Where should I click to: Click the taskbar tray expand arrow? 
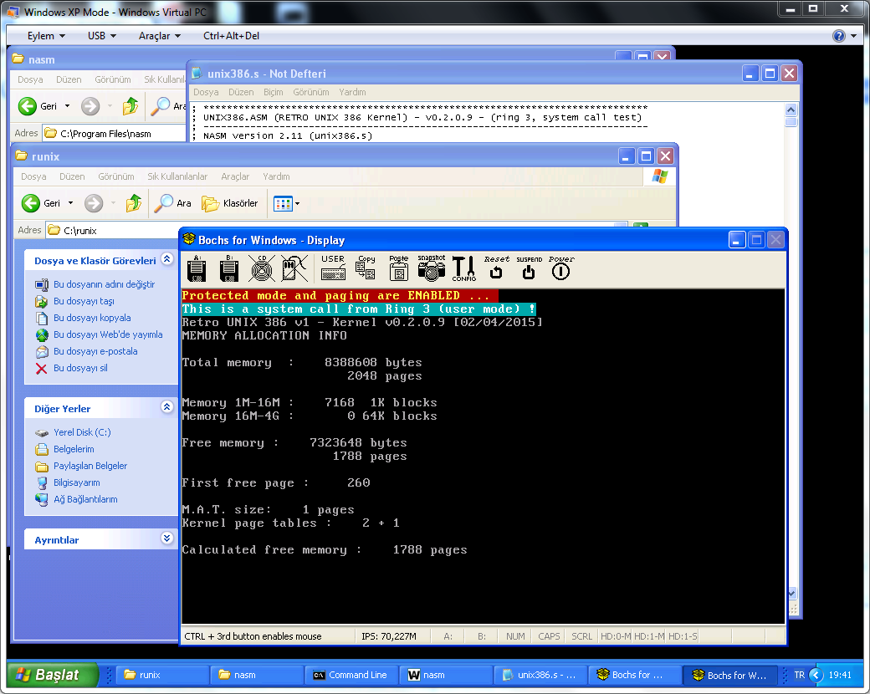(816, 675)
